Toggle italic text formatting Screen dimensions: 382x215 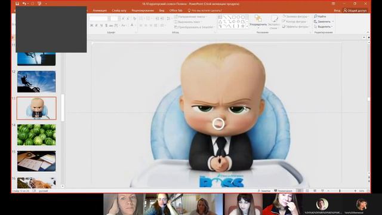coord(97,25)
